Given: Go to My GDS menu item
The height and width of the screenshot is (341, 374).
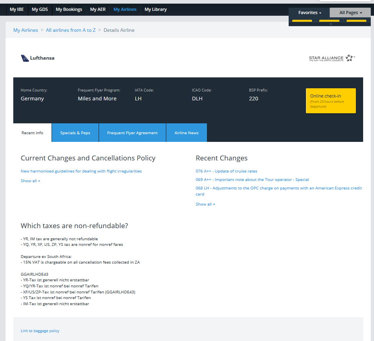Looking at the screenshot, I should pos(39,9).
